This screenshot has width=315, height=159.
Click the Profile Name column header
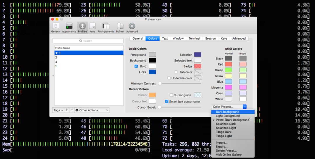[x=89, y=48]
